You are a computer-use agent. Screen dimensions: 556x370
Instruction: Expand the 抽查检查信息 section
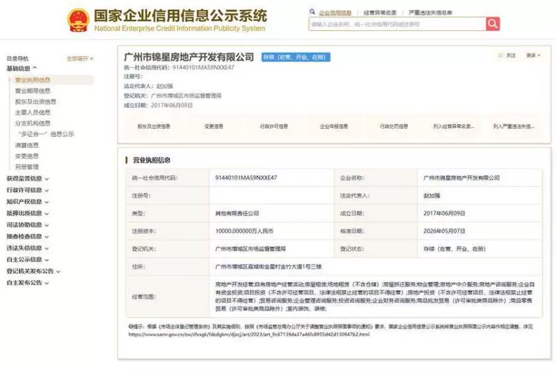(28, 237)
